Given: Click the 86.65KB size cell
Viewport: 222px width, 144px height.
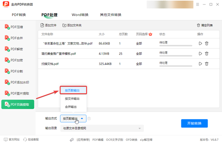Looking at the screenshot, I should tap(104, 43).
